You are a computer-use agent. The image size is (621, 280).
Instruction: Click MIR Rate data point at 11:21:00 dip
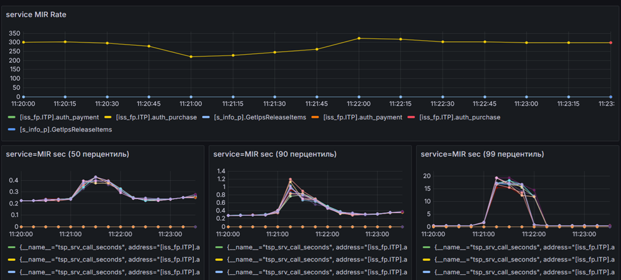point(191,57)
